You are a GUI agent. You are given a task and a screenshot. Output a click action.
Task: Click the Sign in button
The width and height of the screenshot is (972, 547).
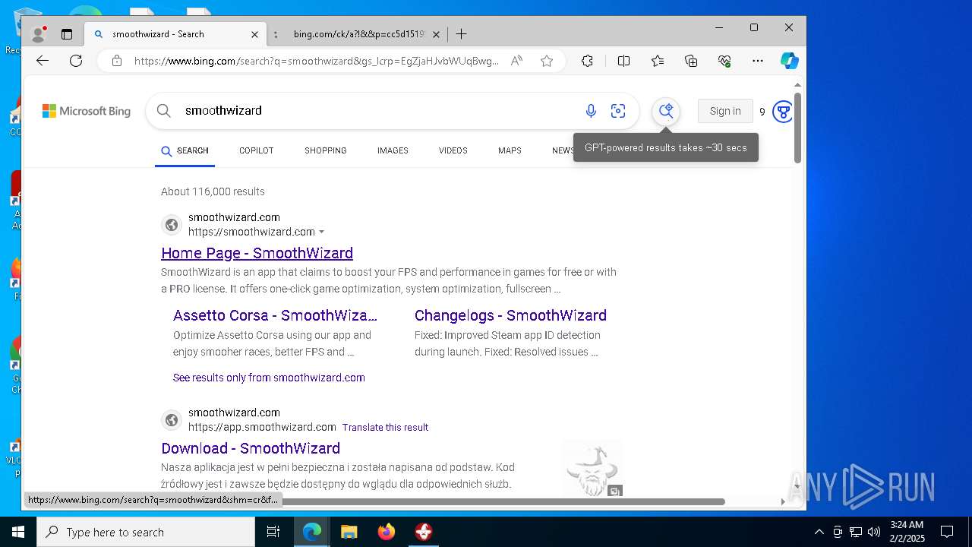[725, 111]
